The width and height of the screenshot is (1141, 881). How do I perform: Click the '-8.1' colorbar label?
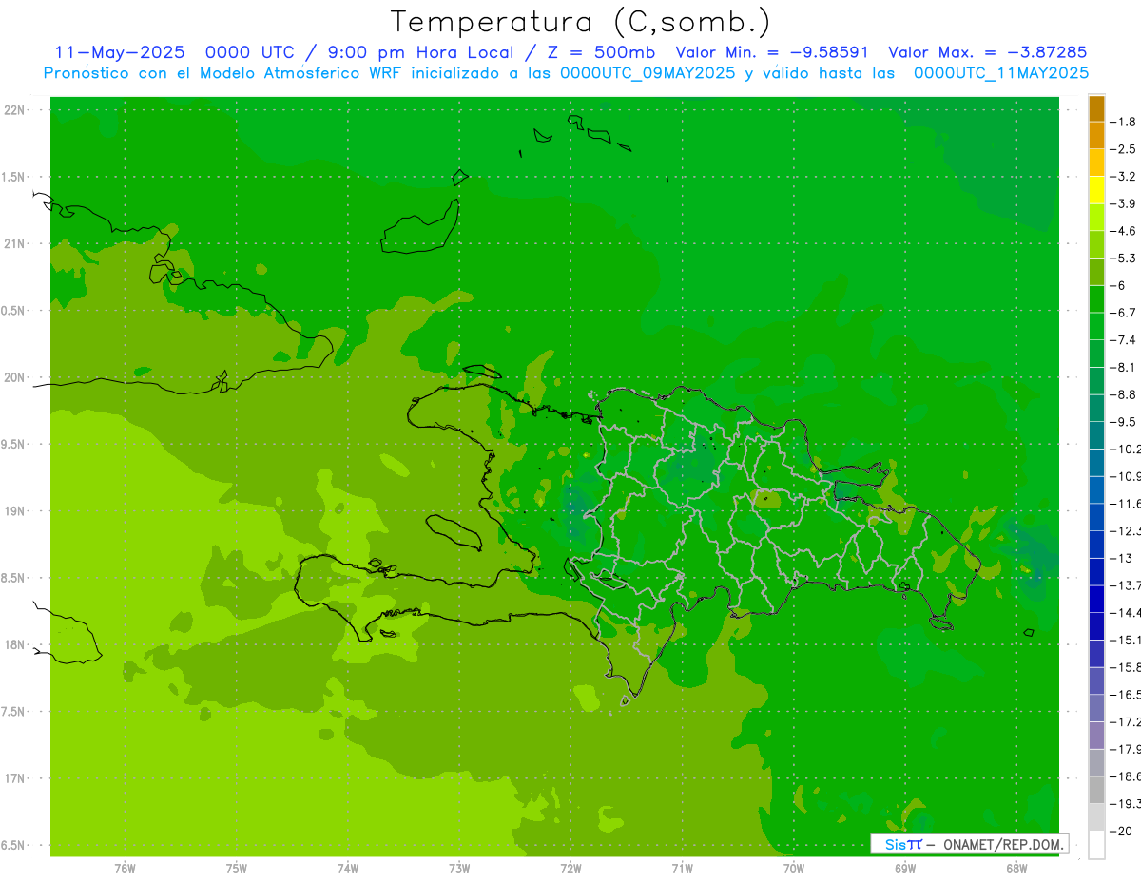click(x=1124, y=367)
